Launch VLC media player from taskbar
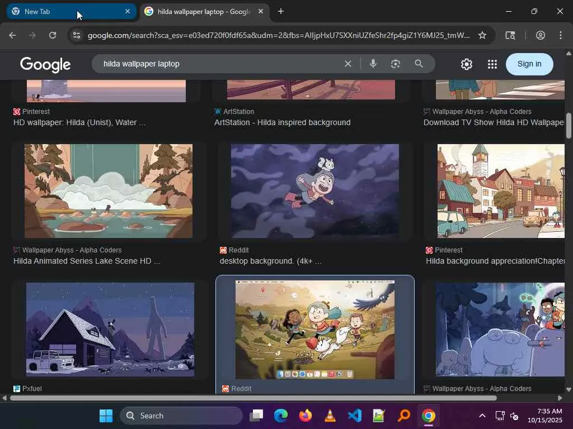 tap(330, 416)
